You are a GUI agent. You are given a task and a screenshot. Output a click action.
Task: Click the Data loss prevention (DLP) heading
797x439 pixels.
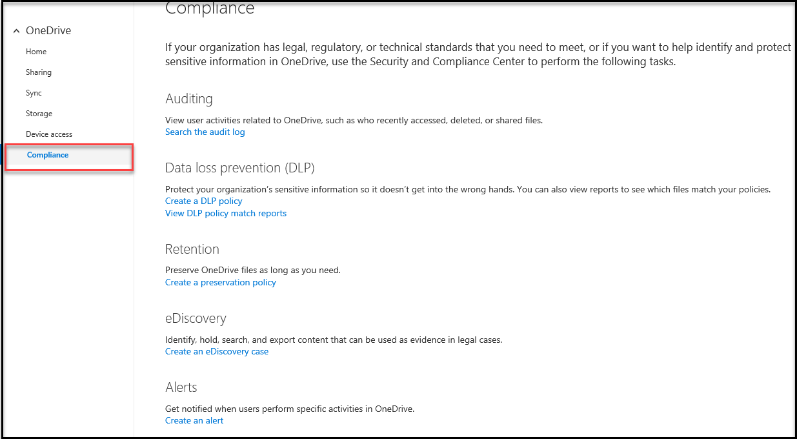pos(240,168)
